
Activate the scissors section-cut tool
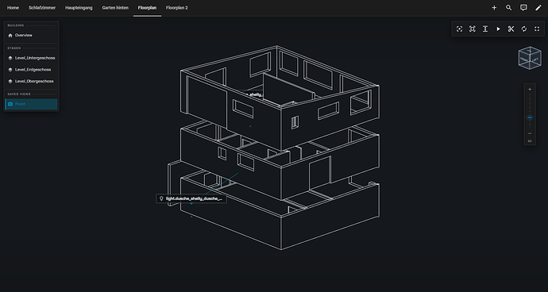511,29
